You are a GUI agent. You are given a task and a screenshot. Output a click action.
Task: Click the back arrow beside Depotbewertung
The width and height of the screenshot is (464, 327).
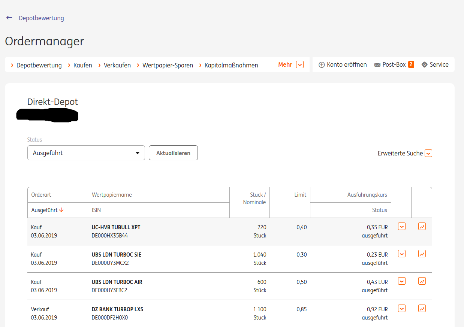point(9,18)
